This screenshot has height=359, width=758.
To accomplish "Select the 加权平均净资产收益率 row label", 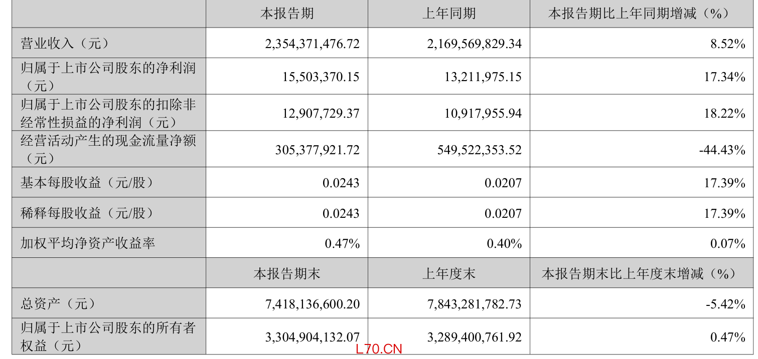I will click(x=87, y=243).
